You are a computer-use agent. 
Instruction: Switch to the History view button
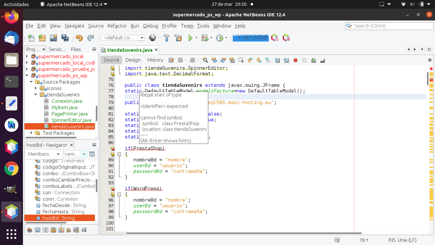pos(155,60)
